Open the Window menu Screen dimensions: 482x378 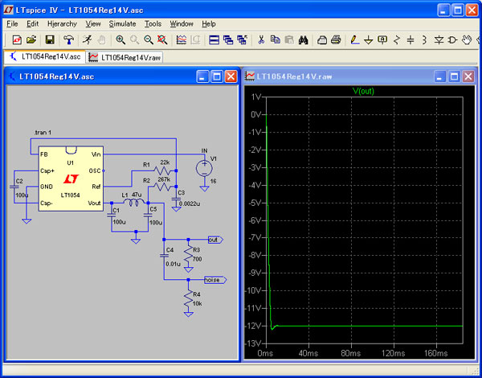pos(182,23)
